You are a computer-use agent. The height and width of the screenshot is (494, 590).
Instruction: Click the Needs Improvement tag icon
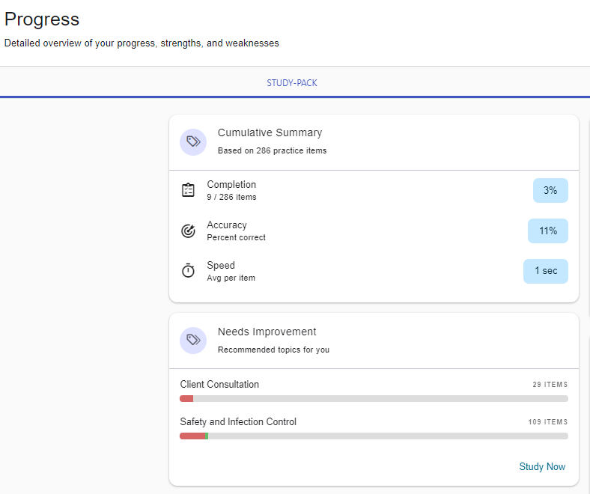pyautogui.click(x=193, y=341)
